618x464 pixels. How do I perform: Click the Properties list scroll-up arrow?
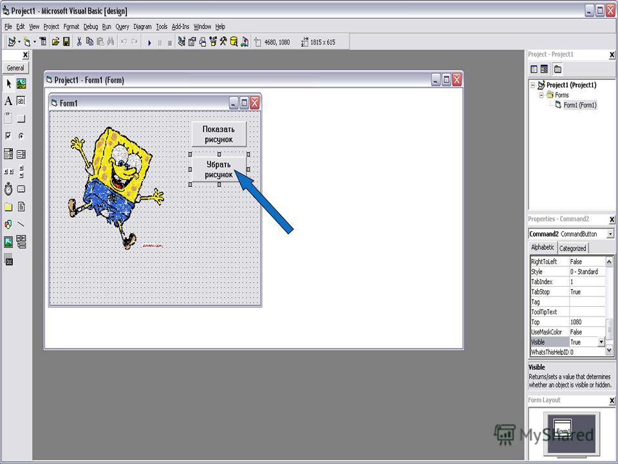click(610, 261)
